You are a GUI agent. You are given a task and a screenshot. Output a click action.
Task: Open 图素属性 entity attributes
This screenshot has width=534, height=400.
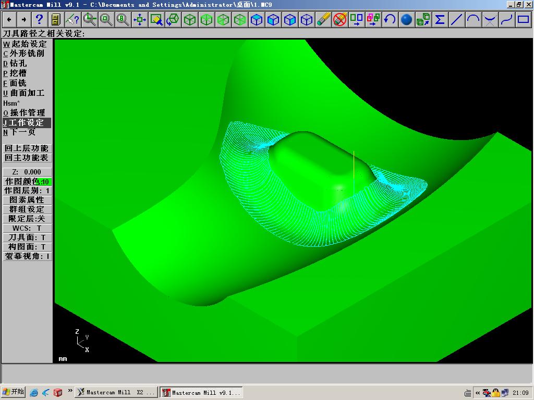coord(27,200)
